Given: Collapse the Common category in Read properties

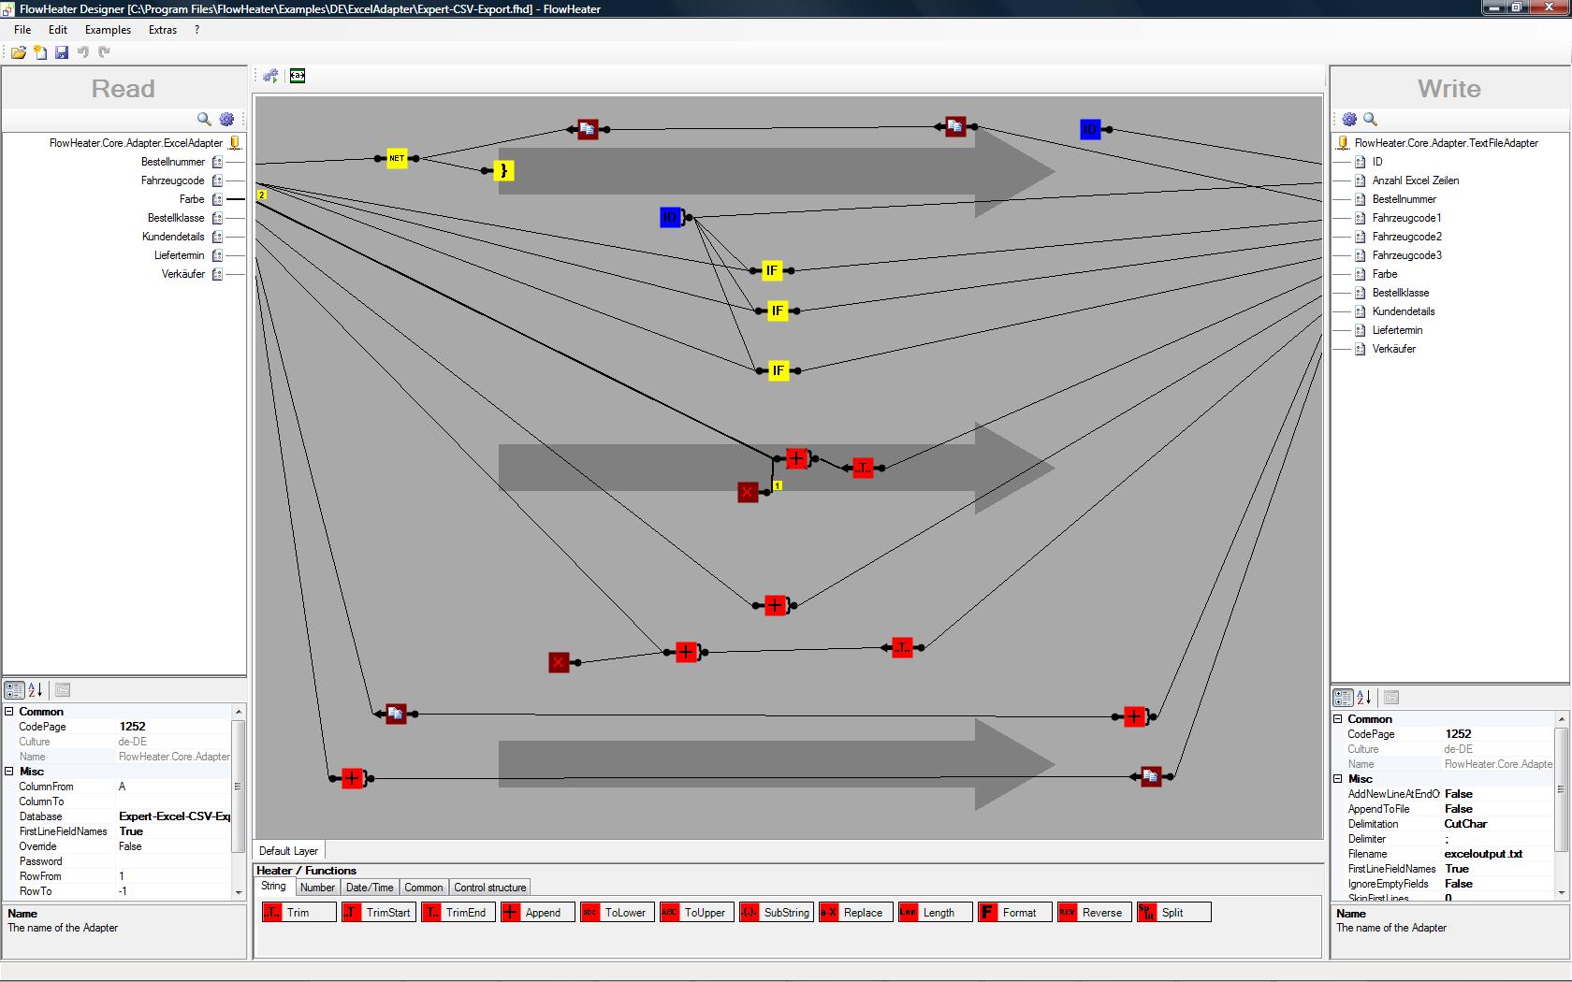Looking at the screenshot, I should coord(9,712).
